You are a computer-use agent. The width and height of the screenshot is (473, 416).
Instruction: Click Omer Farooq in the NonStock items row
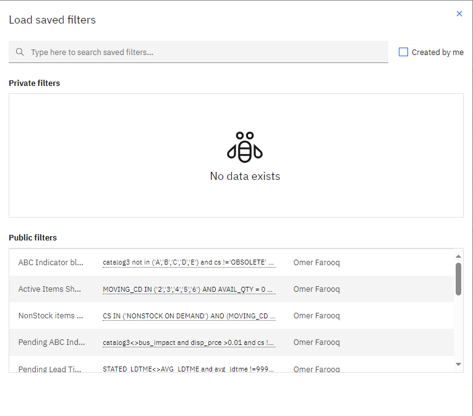(317, 316)
